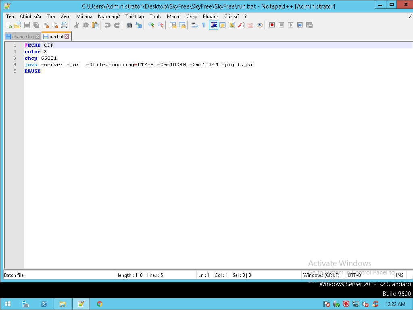Click the Play Macro icon

tap(290, 25)
